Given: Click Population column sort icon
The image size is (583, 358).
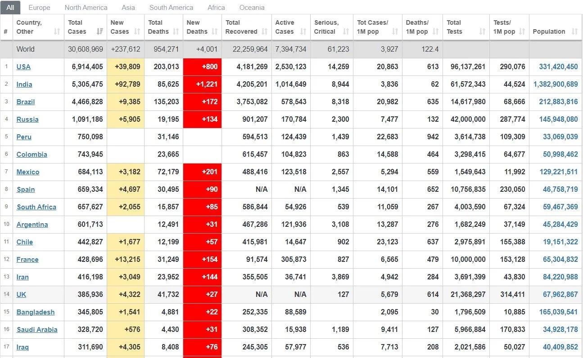Looking at the screenshot, I should click(x=574, y=31).
